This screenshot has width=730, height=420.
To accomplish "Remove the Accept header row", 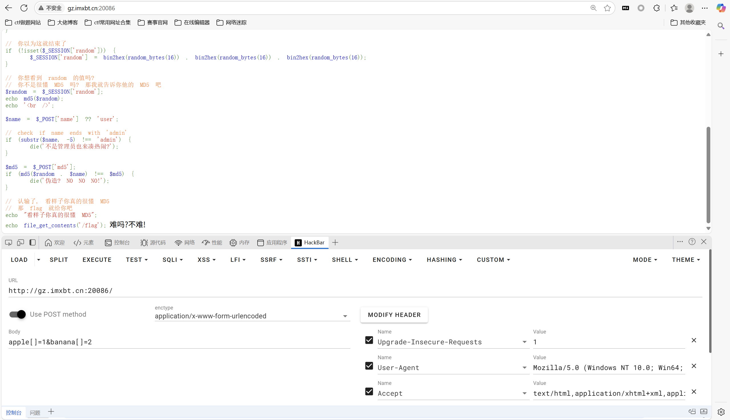I will click(694, 392).
